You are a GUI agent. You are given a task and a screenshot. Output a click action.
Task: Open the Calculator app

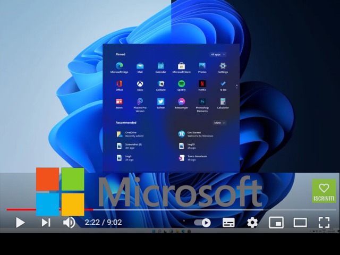(223, 104)
